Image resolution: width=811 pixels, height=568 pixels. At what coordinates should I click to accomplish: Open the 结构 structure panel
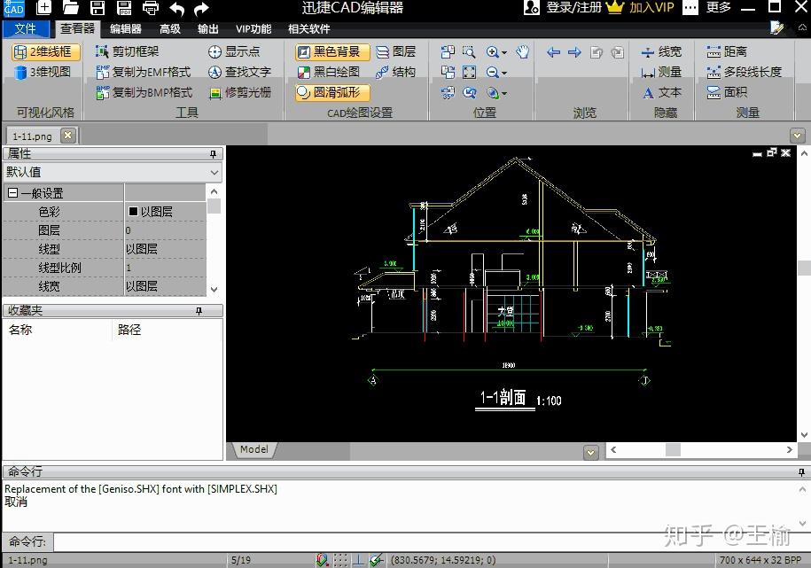[x=395, y=72]
